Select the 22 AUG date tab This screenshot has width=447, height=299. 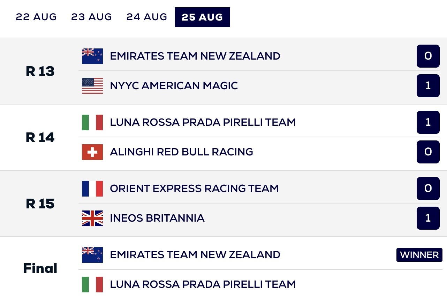36,17
